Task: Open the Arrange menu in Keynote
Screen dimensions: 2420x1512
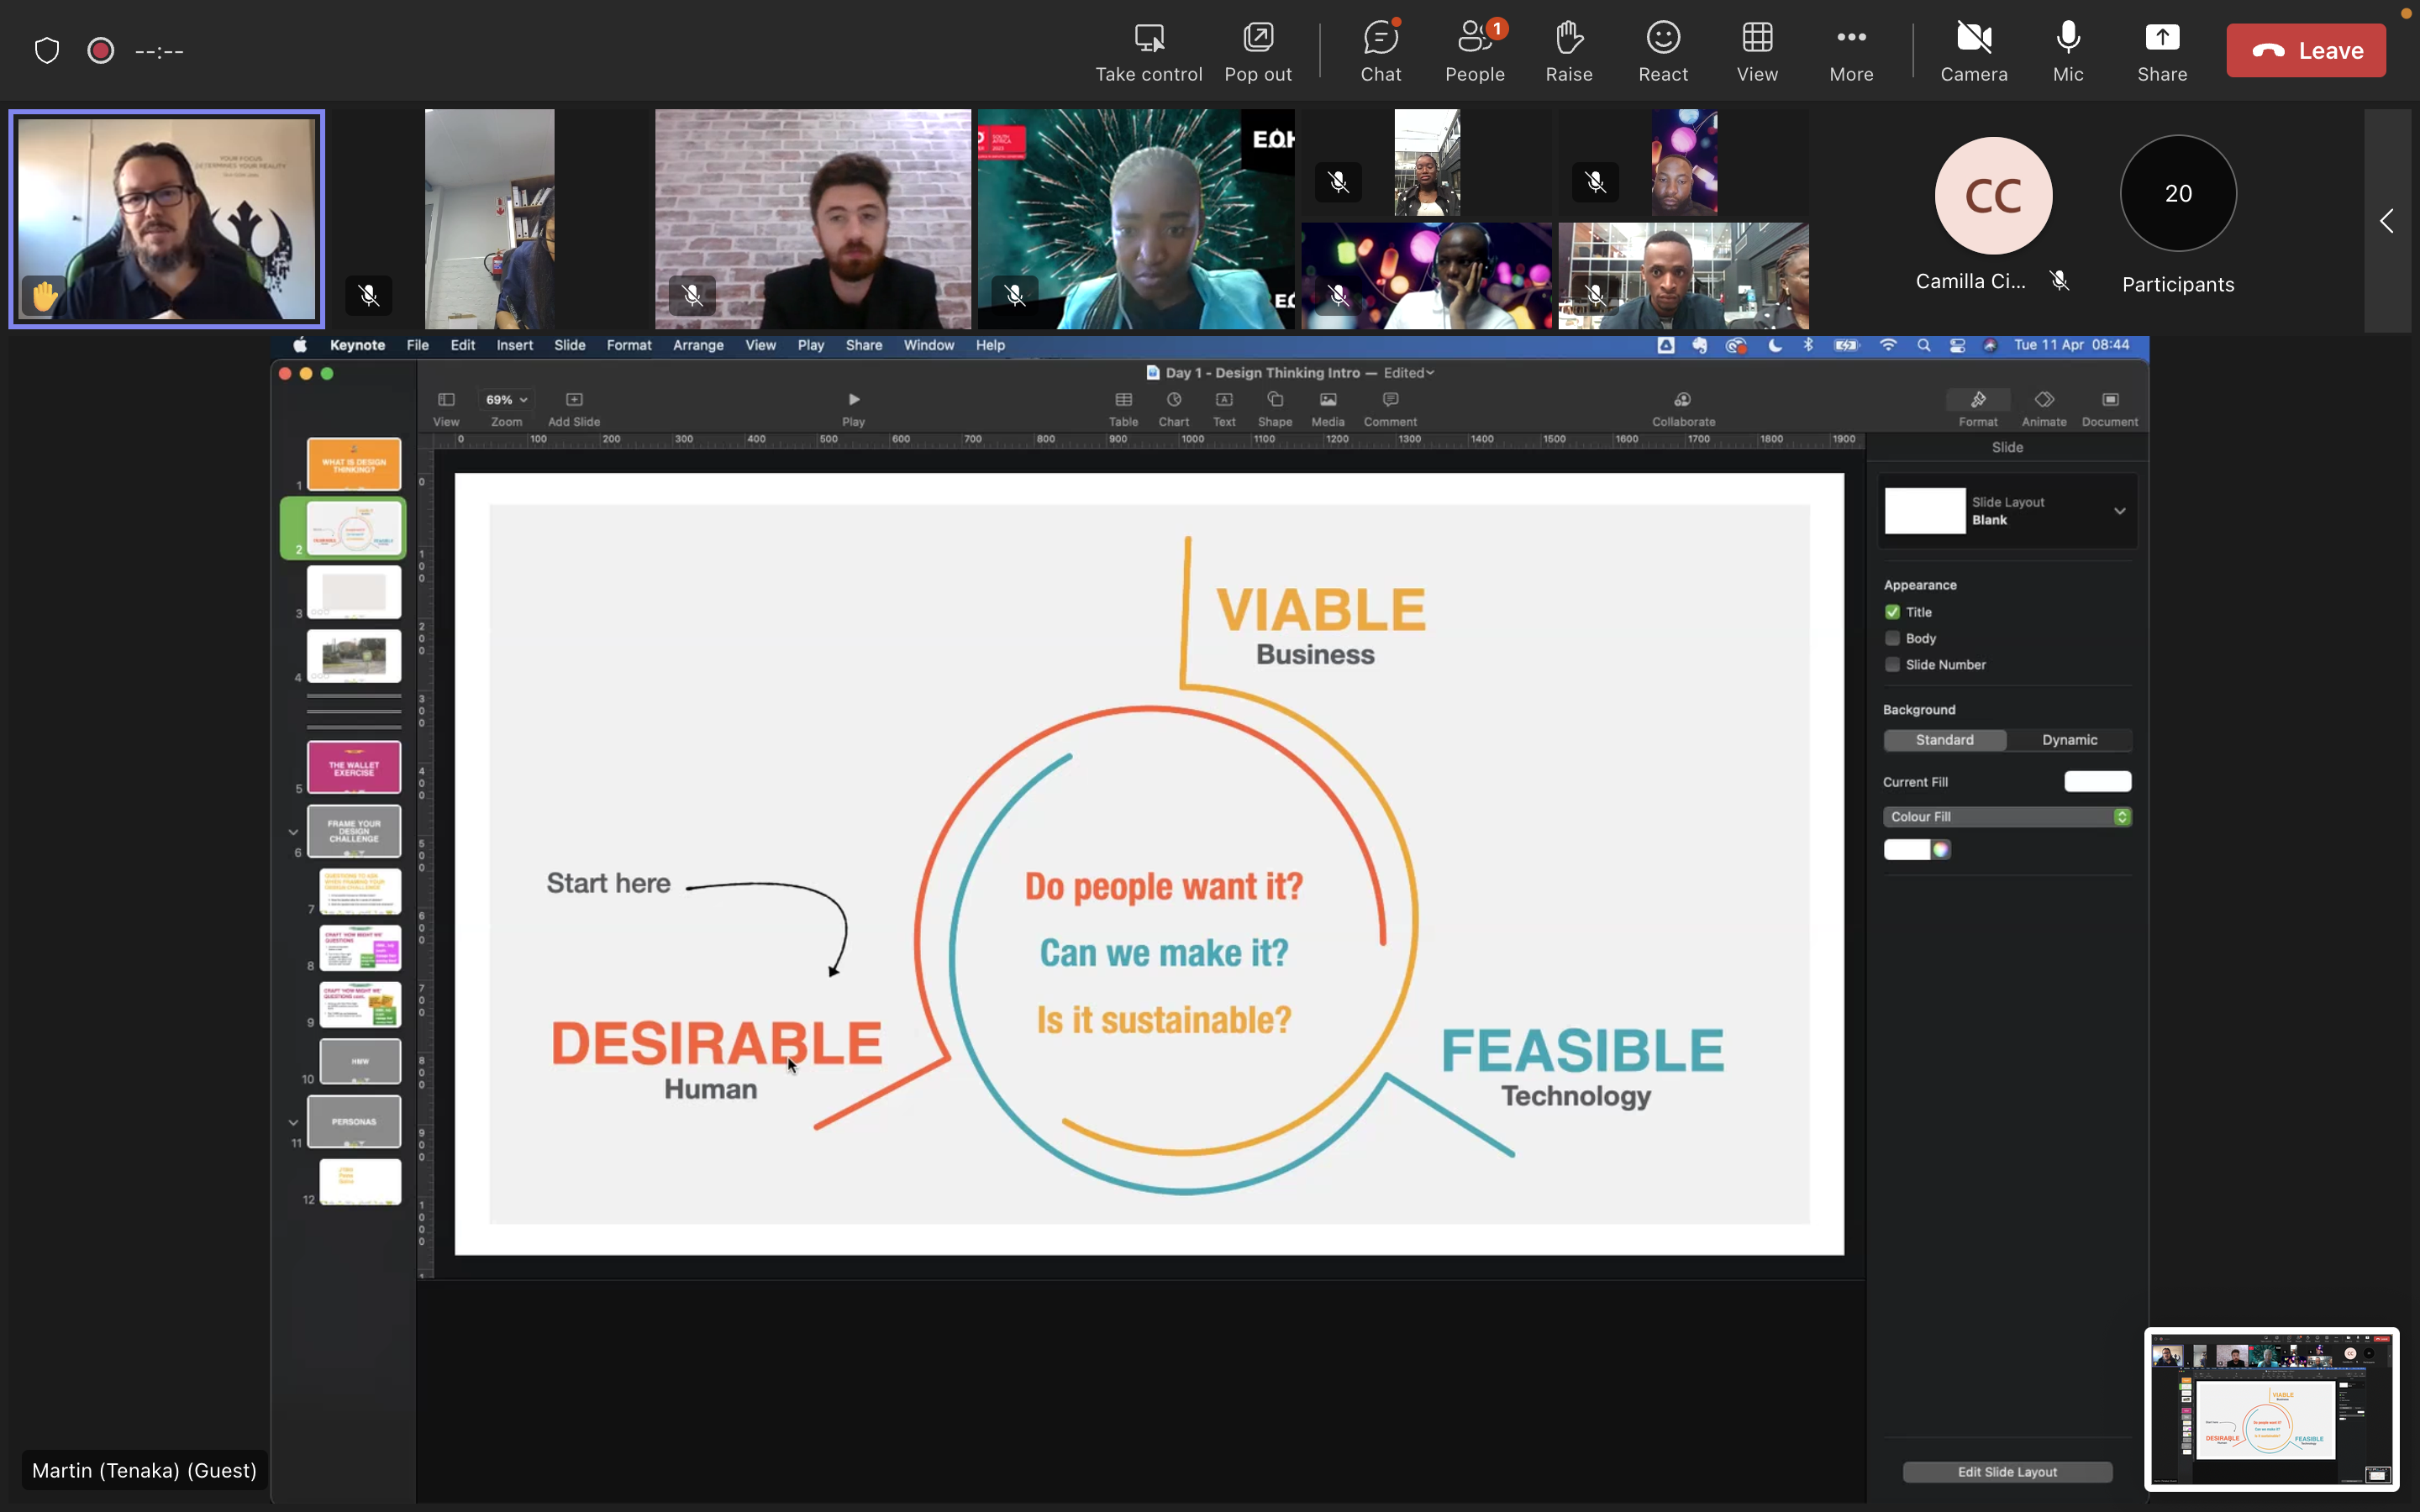Action: [697, 345]
